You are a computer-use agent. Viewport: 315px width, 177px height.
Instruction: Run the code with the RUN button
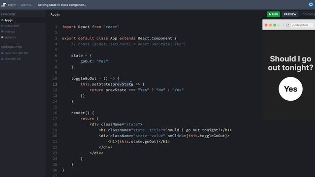(x=273, y=14)
